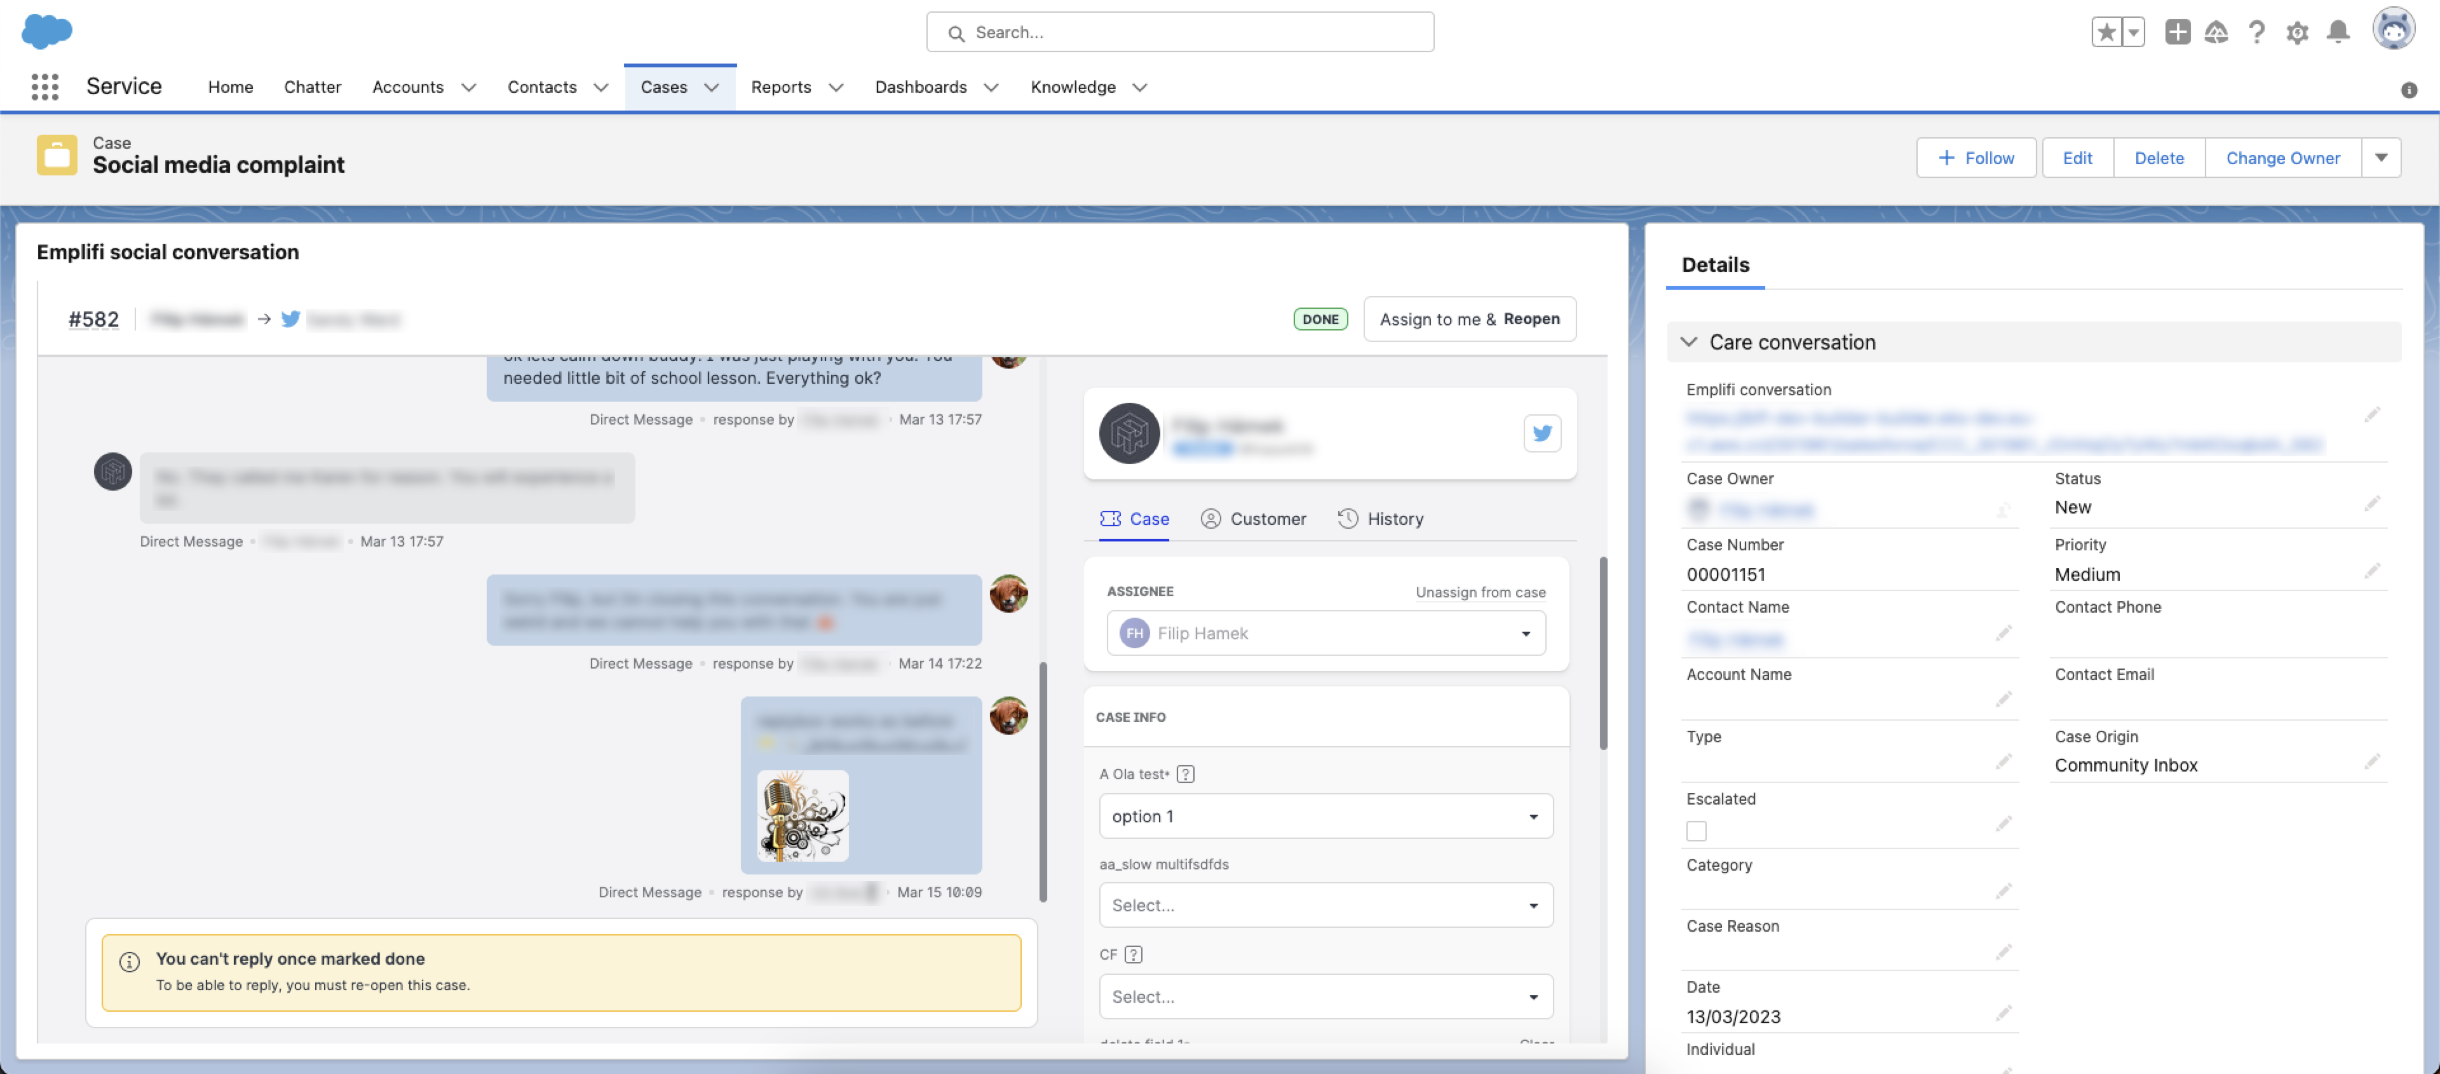Click the global Search field

1179,31
